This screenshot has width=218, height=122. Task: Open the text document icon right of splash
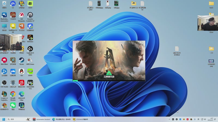click(x=177, y=49)
